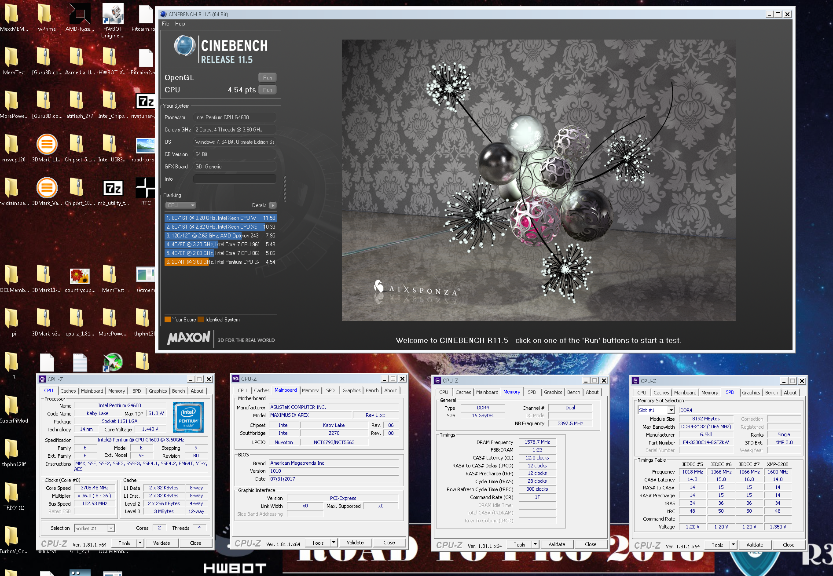Click the Cinebench side panel collapse handle
The height and width of the screenshot is (576, 833).
click(x=285, y=188)
